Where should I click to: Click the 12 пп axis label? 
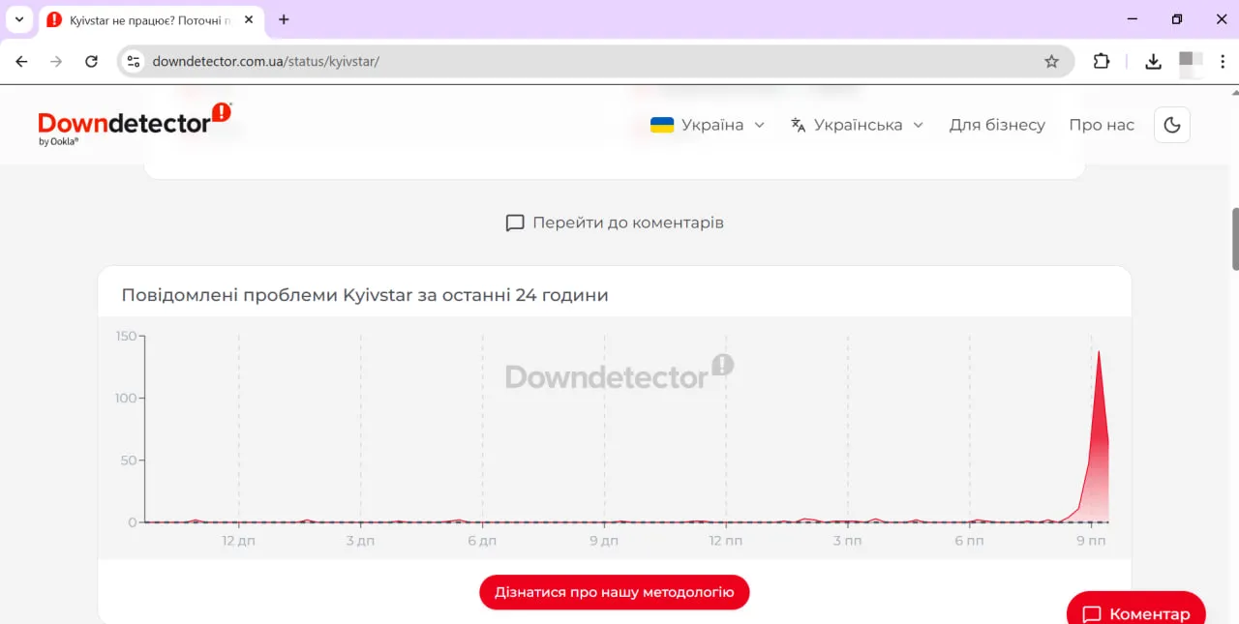(x=725, y=541)
